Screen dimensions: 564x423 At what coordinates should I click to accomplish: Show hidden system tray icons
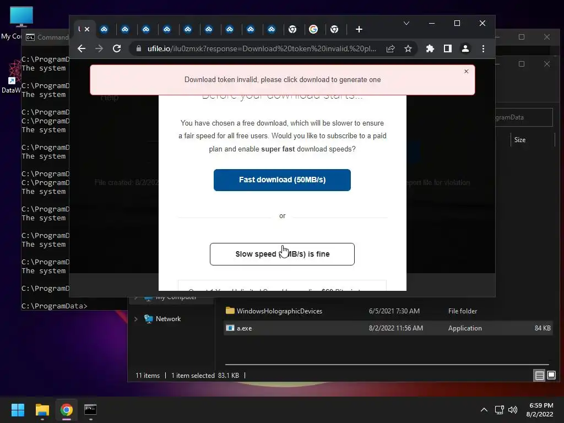484,410
